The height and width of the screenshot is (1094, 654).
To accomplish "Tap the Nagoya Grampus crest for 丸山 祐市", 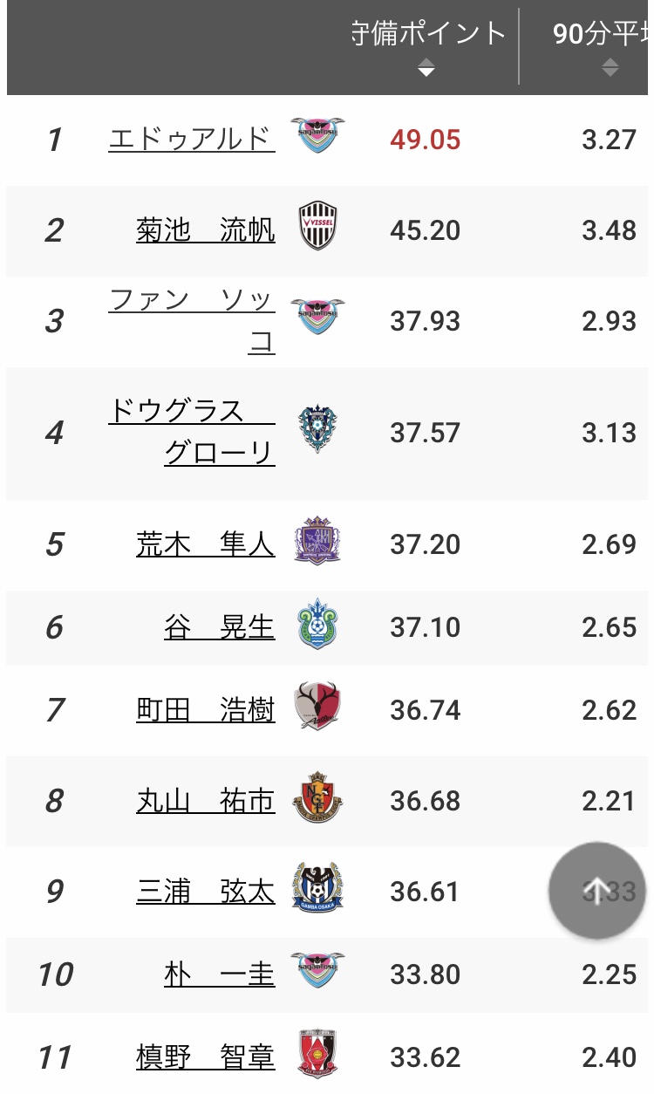I will (317, 797).
